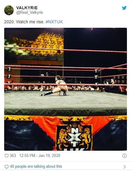The height and width of the screenshot is (171, 132).
Task: Open the wrestling ring photo attachment
Action: 66,89
